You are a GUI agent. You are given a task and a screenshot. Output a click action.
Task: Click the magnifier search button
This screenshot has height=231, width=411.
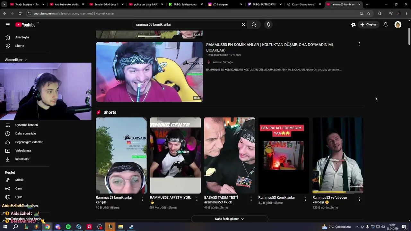[254, 25]
